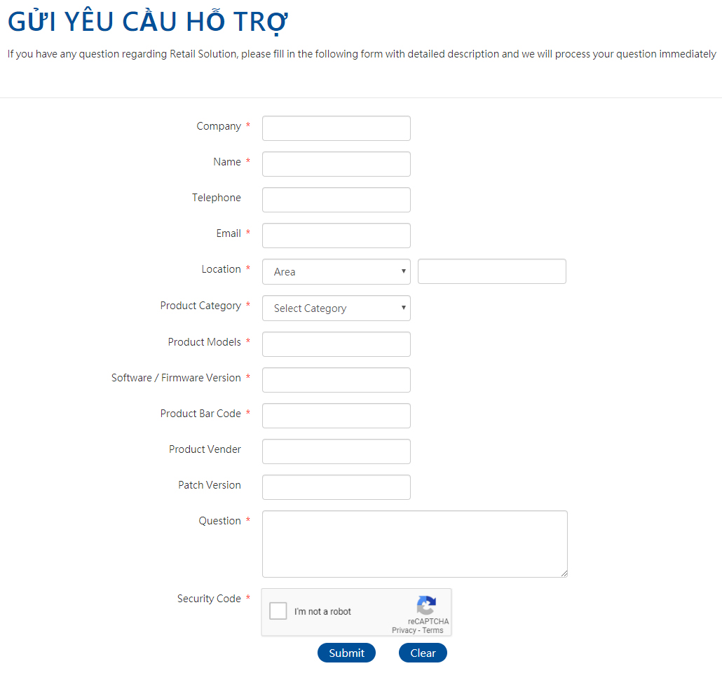The image size is (722, 673).
Task: Open the Area location dropdown
Action: tap(336, 272)
